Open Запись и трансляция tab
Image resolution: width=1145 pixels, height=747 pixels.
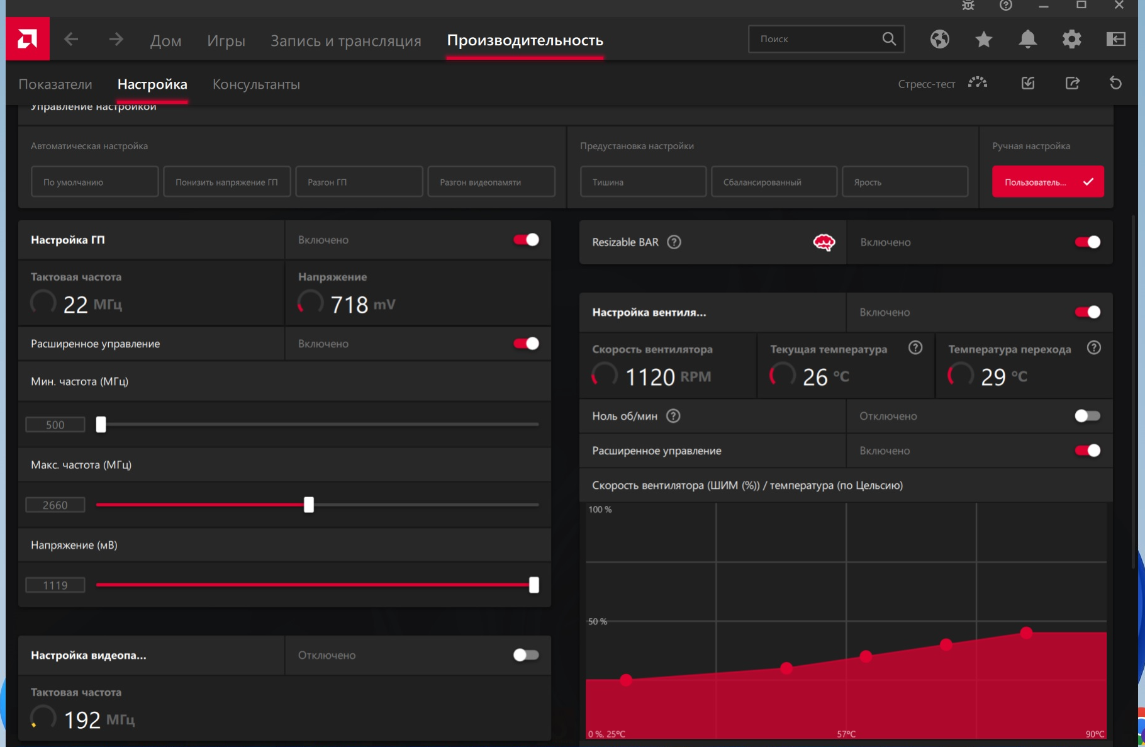tap(346, 41)
